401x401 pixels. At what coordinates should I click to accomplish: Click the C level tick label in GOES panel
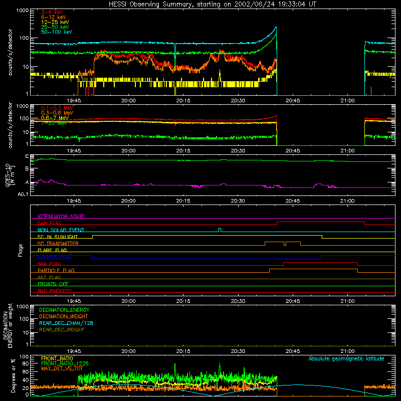27,156
